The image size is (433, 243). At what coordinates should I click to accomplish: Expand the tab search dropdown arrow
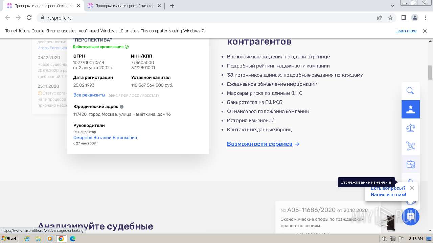(393, 6)
